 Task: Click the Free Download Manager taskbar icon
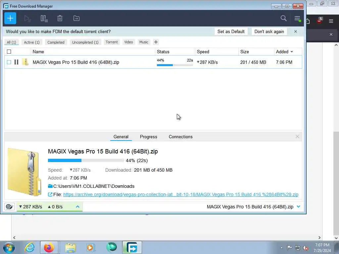point(132,247)
